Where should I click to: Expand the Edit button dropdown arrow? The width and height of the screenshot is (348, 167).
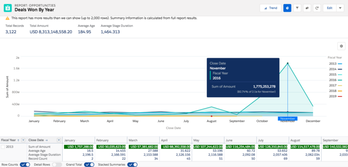(340, 8)
